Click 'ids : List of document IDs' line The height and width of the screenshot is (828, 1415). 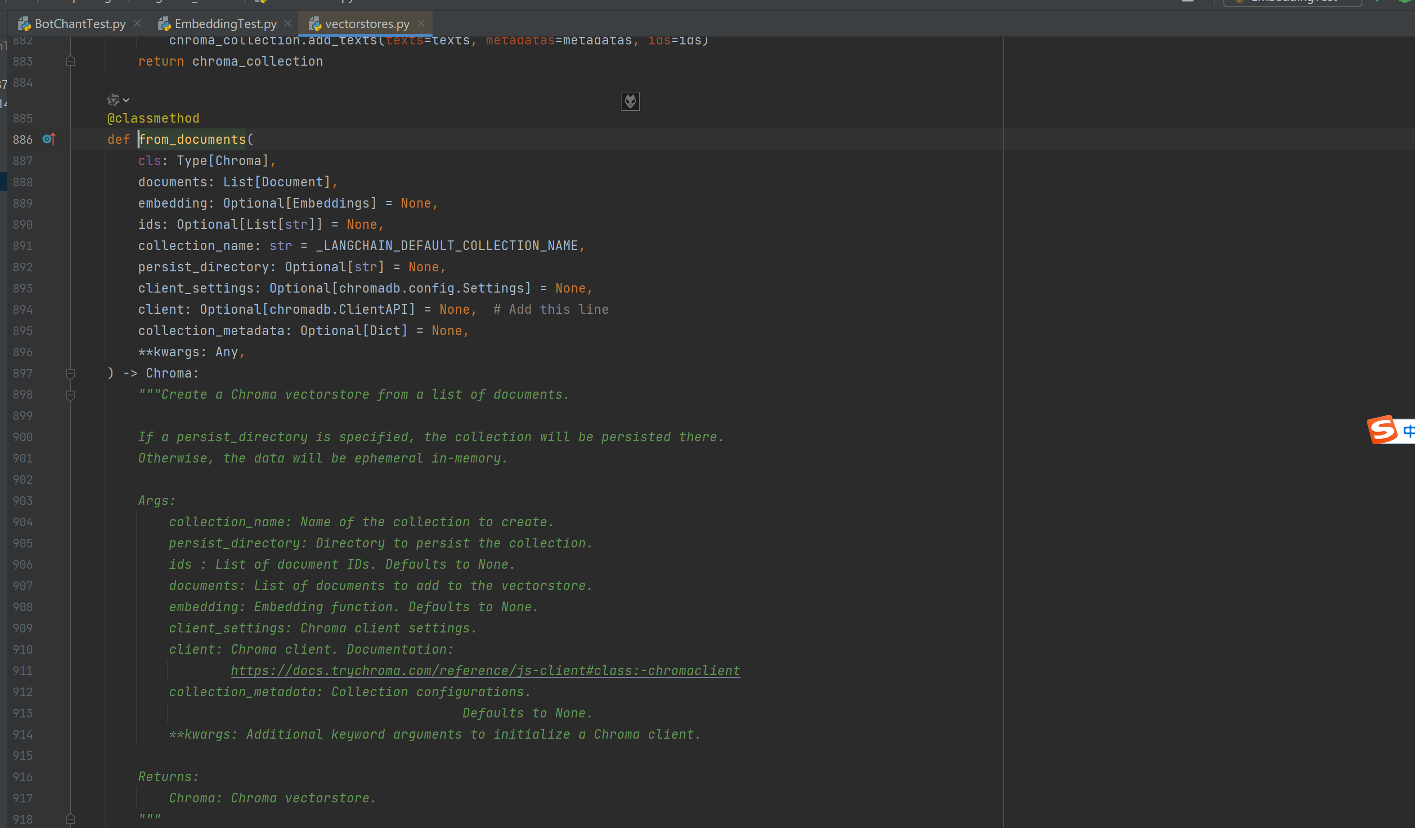coord(342,564)
